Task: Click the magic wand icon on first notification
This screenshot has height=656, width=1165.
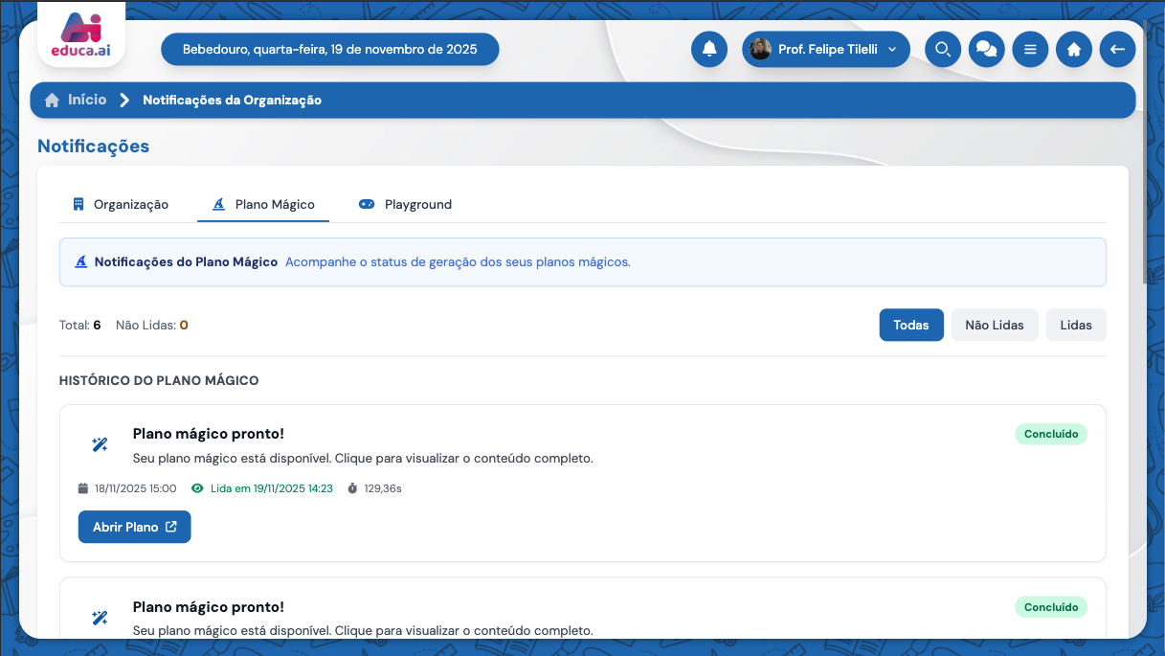Action: point(100,443)
